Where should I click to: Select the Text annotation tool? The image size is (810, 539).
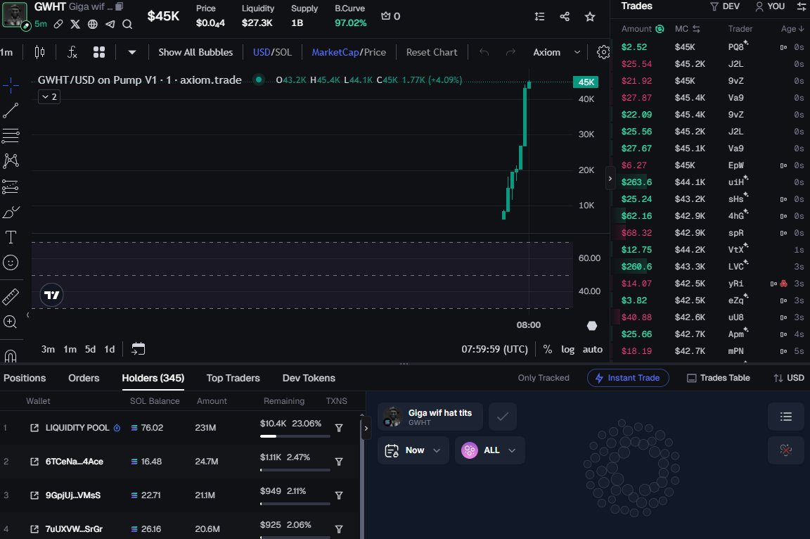click(x=11, y=237)
